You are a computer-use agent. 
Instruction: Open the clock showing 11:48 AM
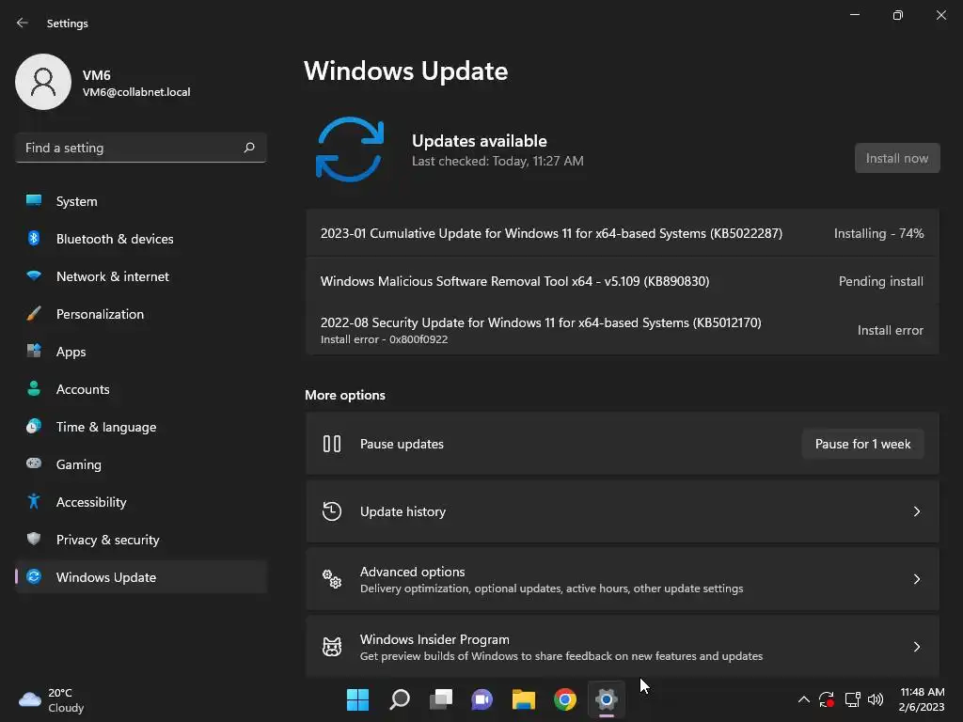coord(922,699)
